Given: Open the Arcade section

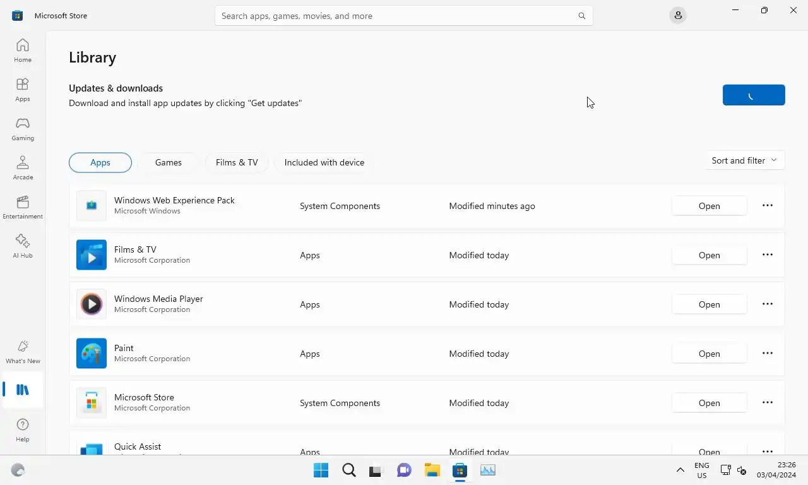Looking at the screenshot, I should (x=23, y=168).
